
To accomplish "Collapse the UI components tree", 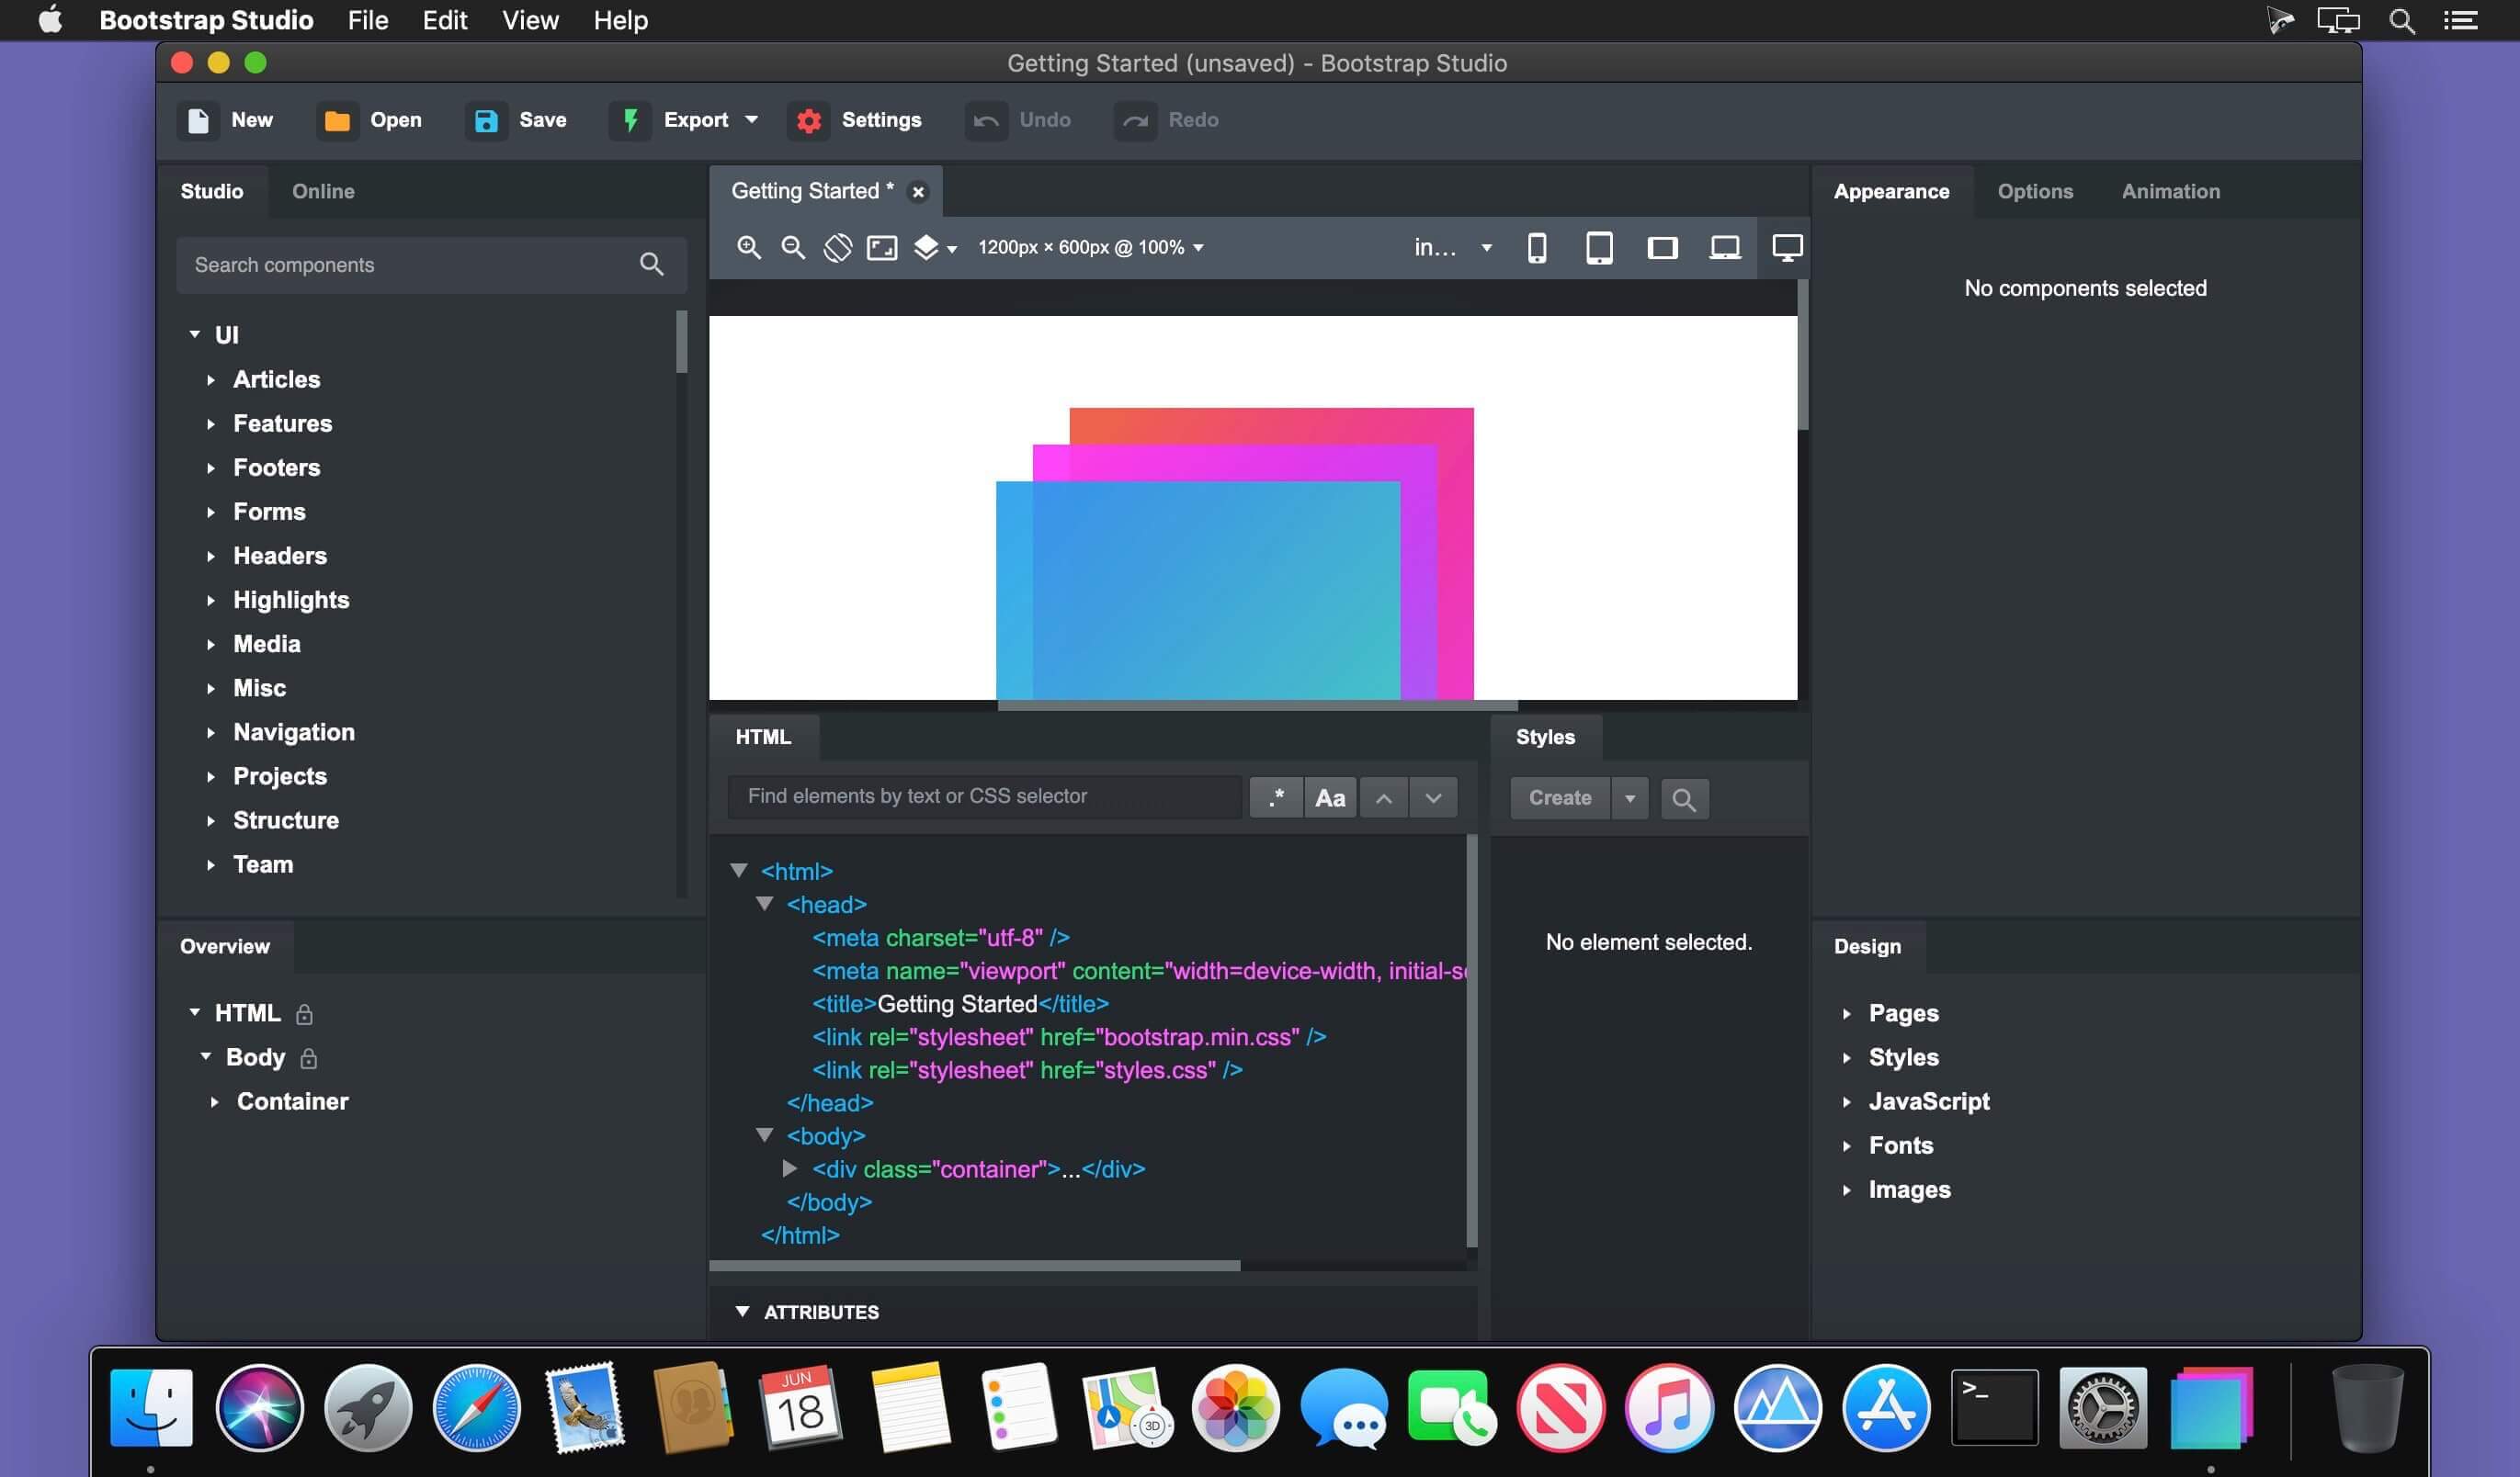I will [196, 334].
